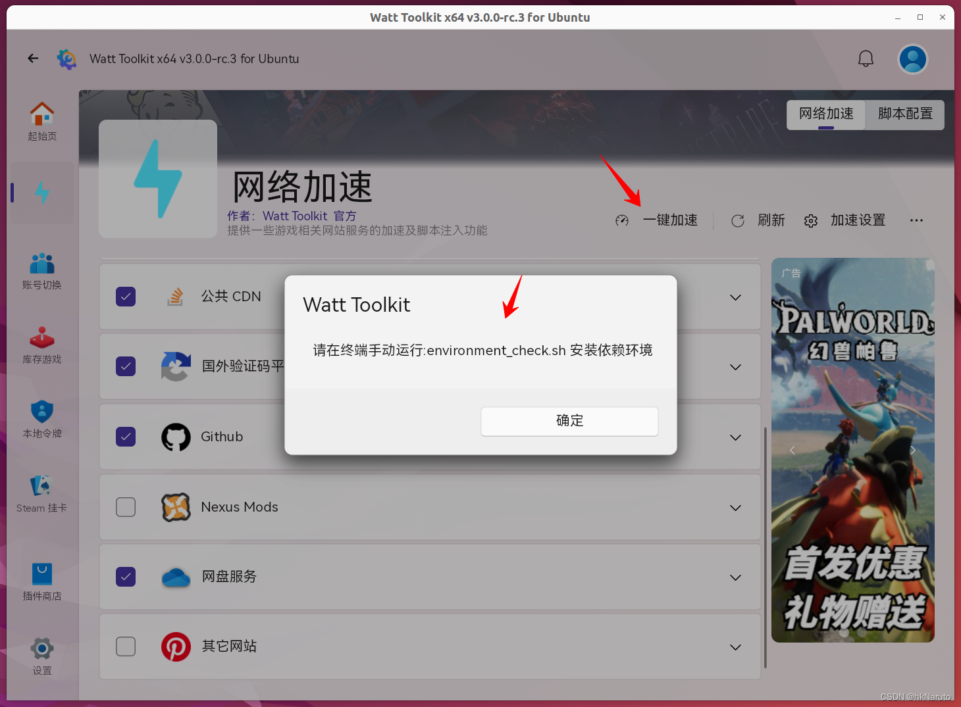Uncheck the 网盘服务 checkbox
This screenshot has height=707, width=961.
126,577
